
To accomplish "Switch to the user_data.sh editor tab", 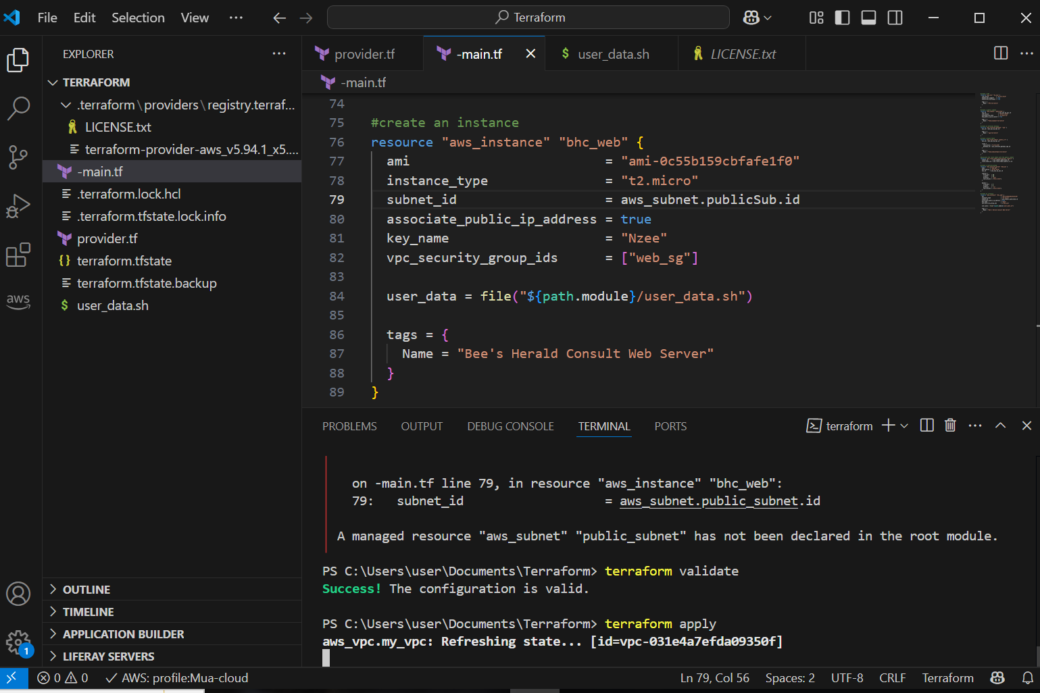I will (x=612, y=54).
